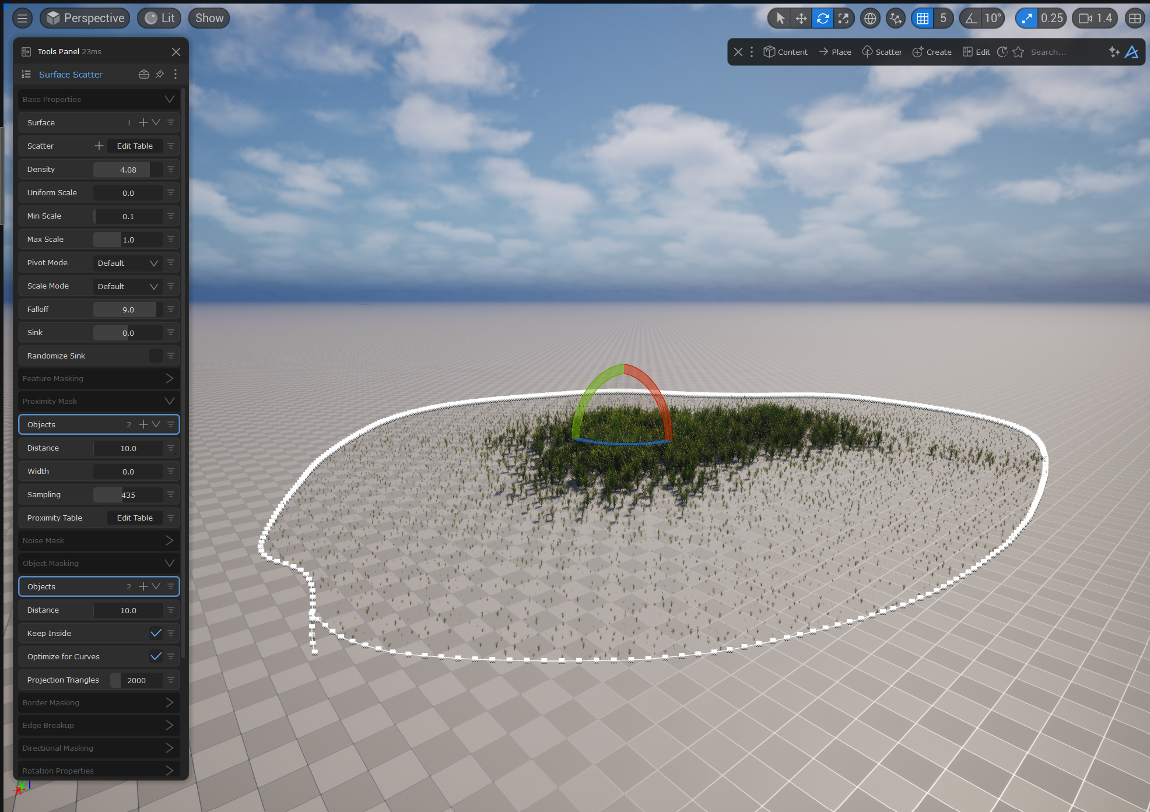Expand the Edge Breakup section
Image resolution: width=1150 pixels, height=812 pixels.
pyautogui.click(x=170, y=725)
